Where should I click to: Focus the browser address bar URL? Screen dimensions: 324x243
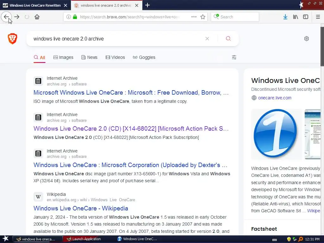[x=130, y=17]
